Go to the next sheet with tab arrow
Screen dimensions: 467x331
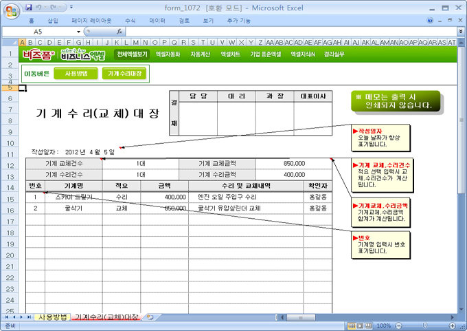click(x=22, y=317)
